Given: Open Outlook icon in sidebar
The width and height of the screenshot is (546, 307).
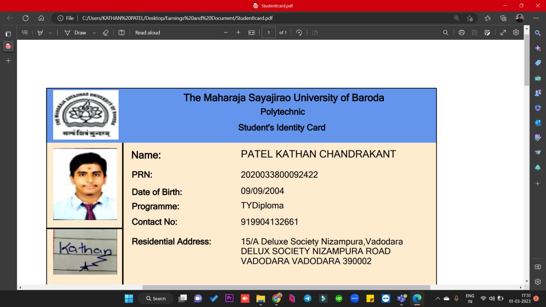Looking at the screenshot, I should pos(538,123).
